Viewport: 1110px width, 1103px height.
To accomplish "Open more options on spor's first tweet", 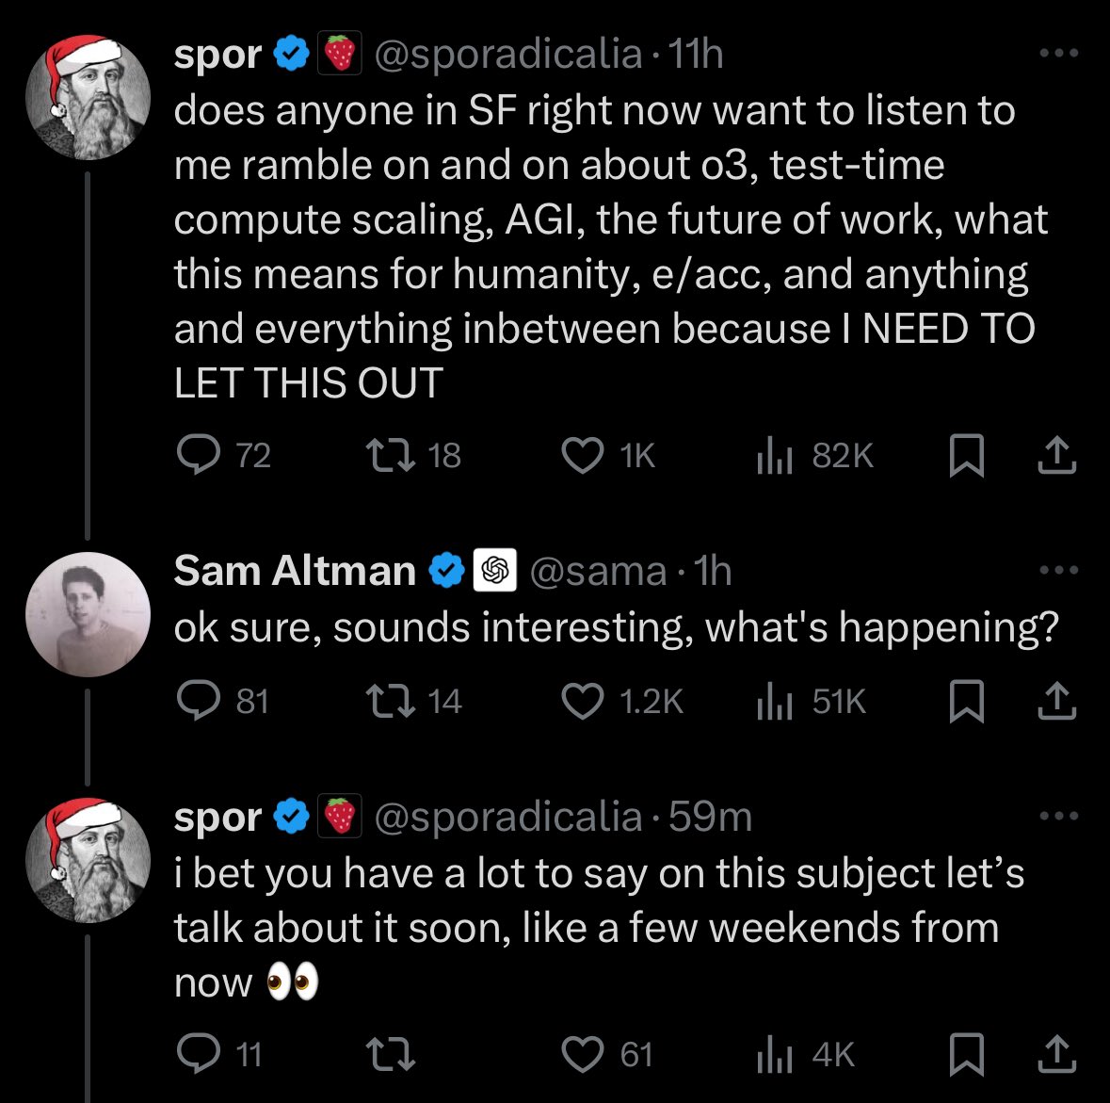I will point(1058,54).
